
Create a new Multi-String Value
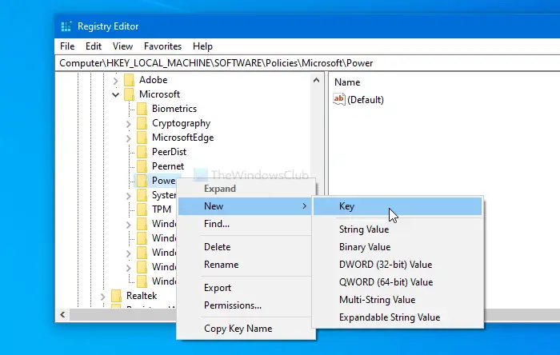pos(398,300)
